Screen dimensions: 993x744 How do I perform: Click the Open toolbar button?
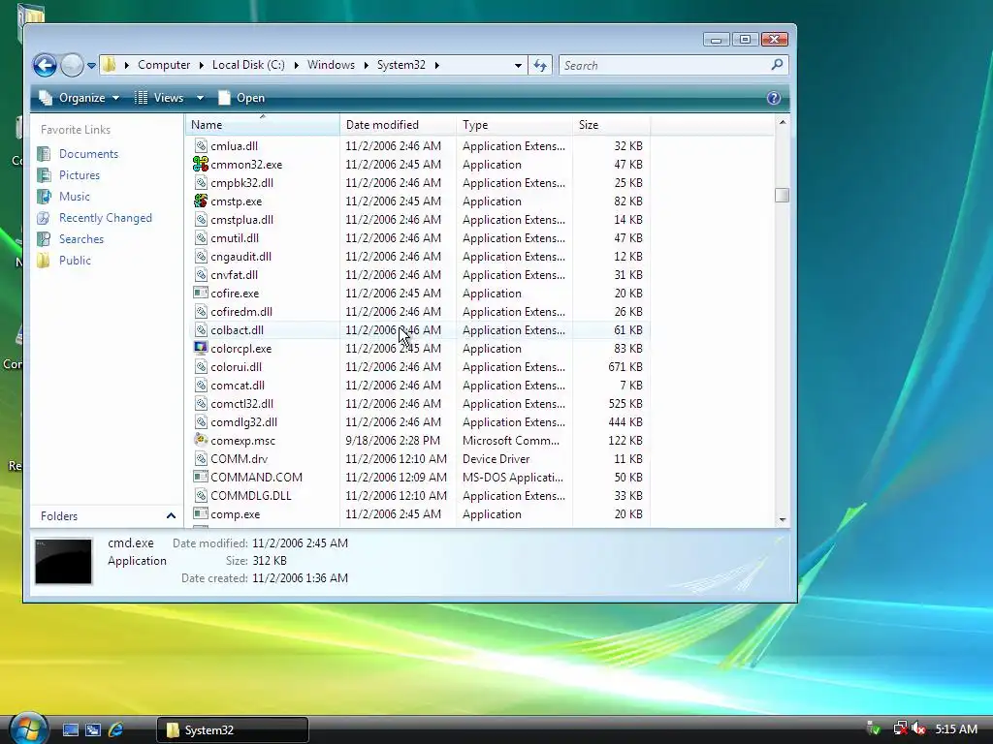pos(241,98)
